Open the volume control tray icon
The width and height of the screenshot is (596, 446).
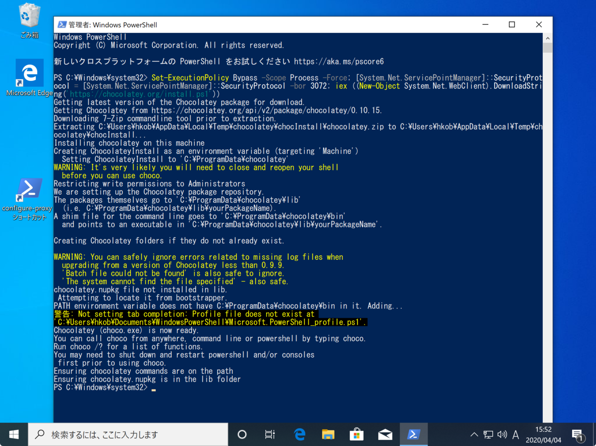coord(502,435)
